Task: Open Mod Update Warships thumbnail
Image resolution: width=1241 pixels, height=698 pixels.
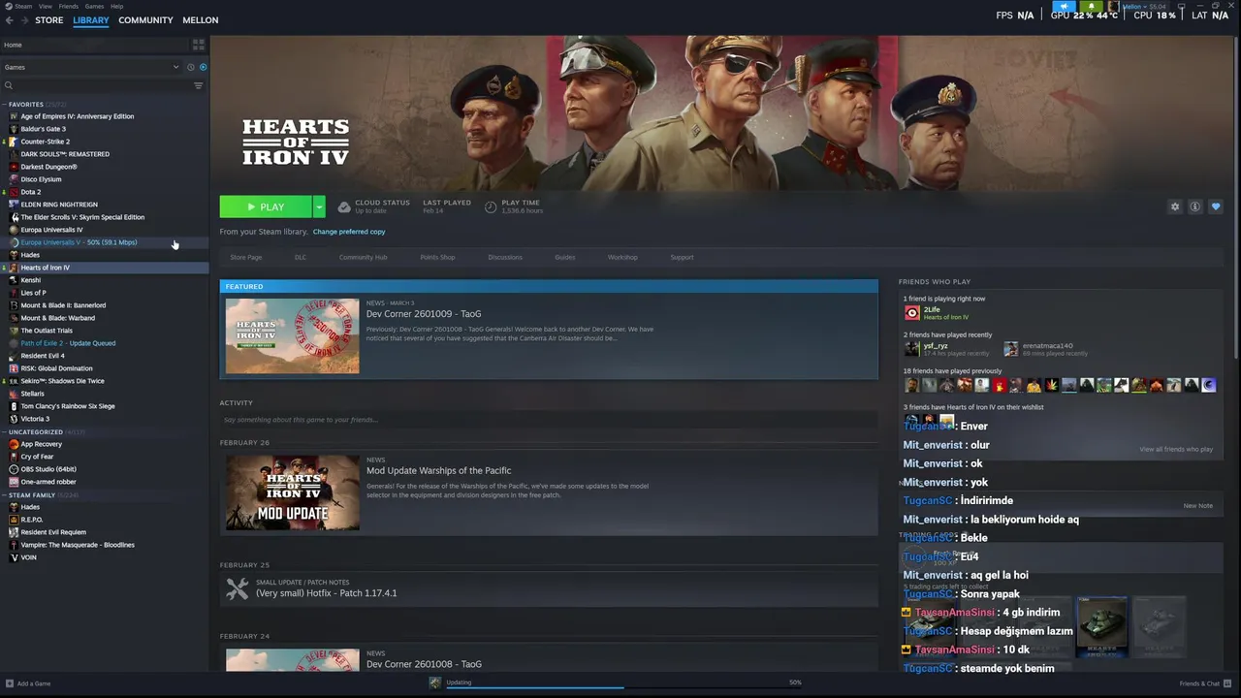Action: [x=292, y=492]
